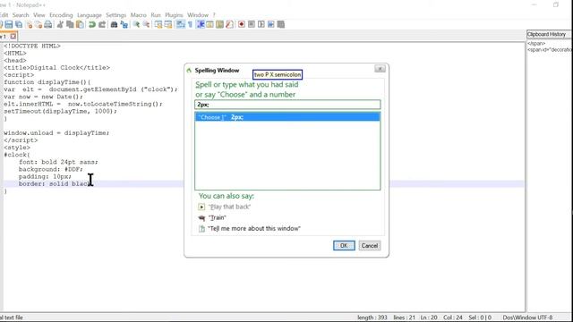Toggle the Word Wrap toolbar icon

pyautogui.click(x=180, y=24)
